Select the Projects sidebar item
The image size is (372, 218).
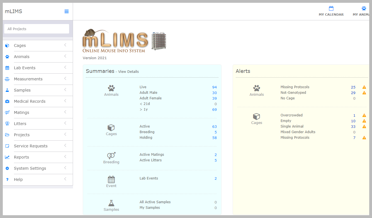pos(22,135)
